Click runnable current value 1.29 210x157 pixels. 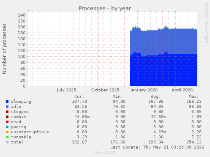82,137
